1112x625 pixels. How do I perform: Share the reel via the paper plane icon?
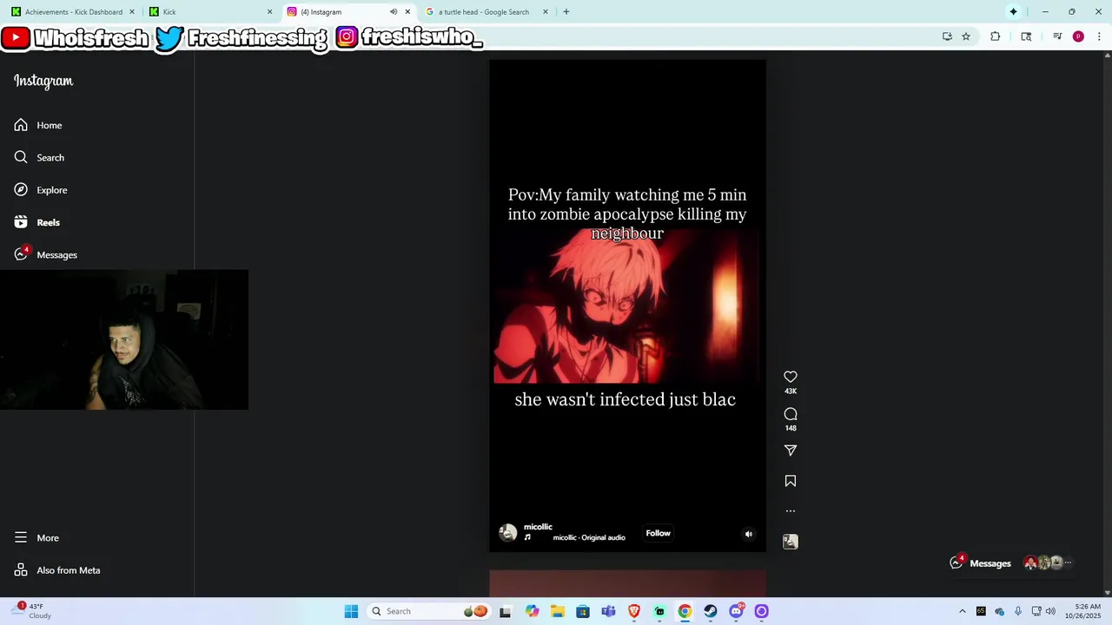click(x=791, y=451)
